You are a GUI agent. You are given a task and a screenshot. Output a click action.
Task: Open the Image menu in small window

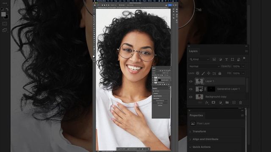click(116, 1)
